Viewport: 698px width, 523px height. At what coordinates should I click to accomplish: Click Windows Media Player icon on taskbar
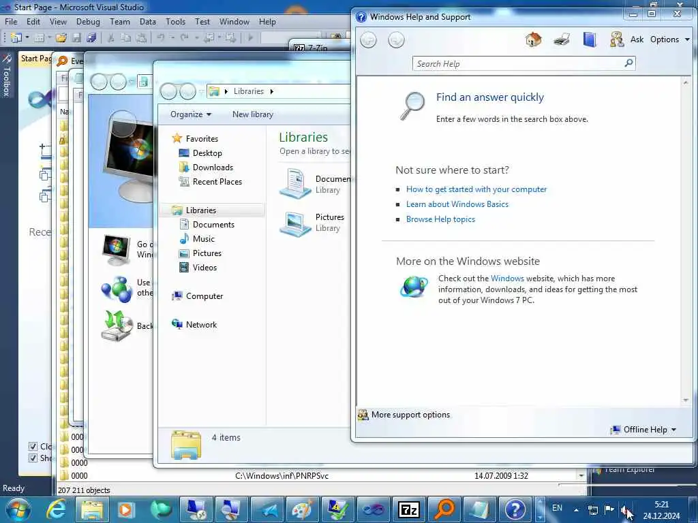(126, 509)
